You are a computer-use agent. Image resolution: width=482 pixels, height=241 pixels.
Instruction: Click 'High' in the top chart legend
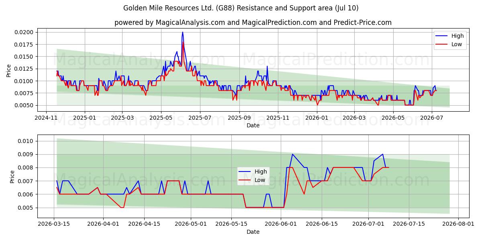pos(457,36)
